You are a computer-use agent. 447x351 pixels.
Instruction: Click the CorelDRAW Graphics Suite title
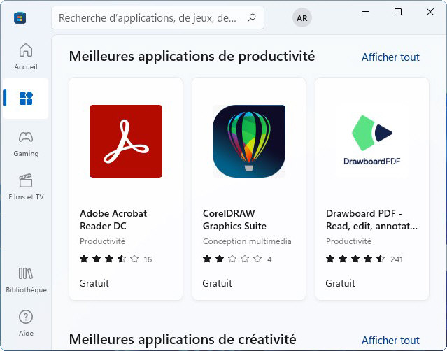coord(234,220)
